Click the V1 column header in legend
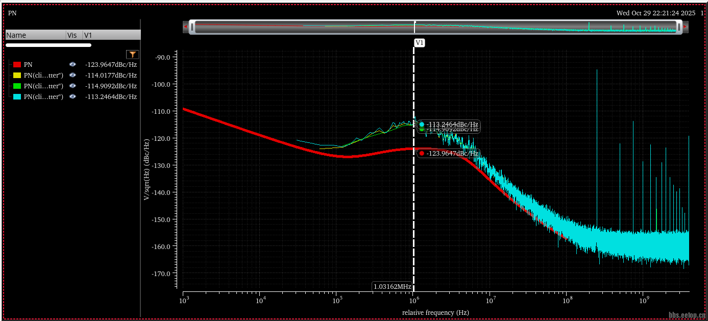This screenshot has width=708, height=321. click(x=88, y=35)
